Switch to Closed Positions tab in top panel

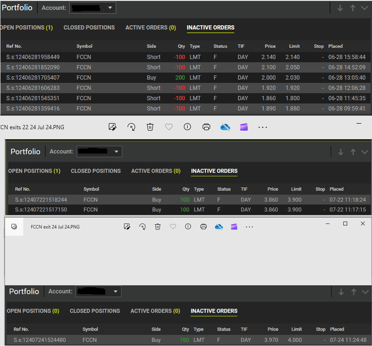(x=89, y=28)
